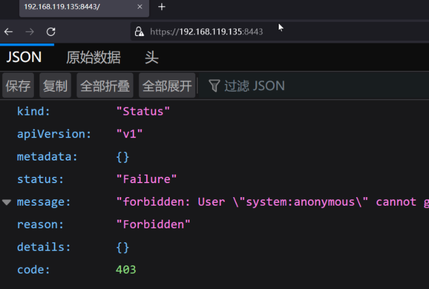Switch to the JSON tab

pyautogui.click(x=24, y=57)
